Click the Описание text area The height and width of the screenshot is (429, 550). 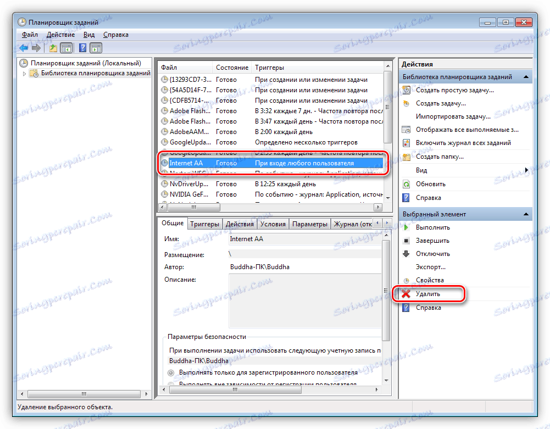(304, 302)
